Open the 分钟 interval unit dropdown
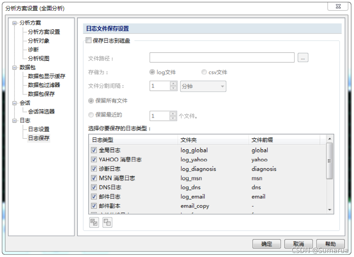This screenshot has height=257, width=354. point(203,86)
